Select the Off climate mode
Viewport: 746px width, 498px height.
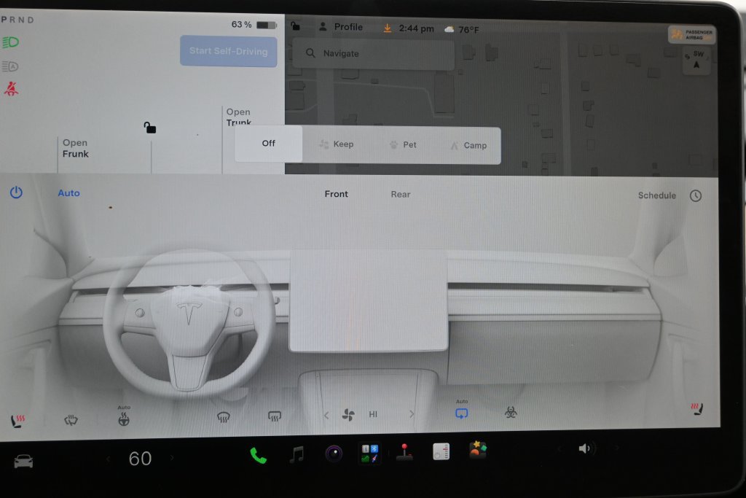(268, 144)
